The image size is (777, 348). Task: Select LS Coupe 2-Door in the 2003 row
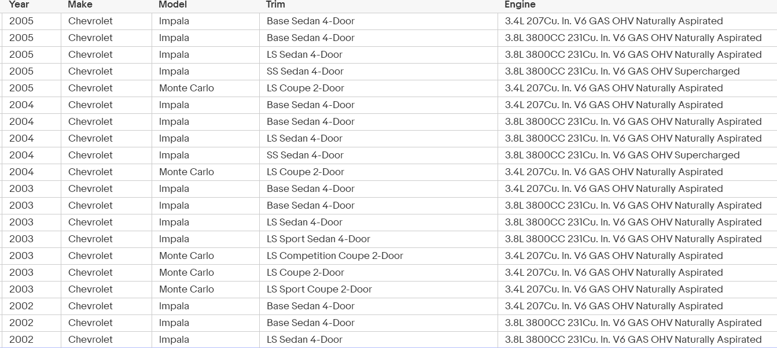(378, 272)
